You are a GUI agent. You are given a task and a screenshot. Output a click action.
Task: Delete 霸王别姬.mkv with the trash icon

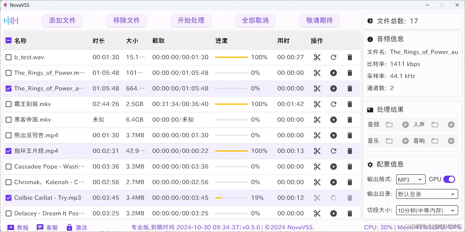(350, 104)
